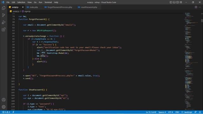Click the vertical scrollbar thumb

pos(202,21)
